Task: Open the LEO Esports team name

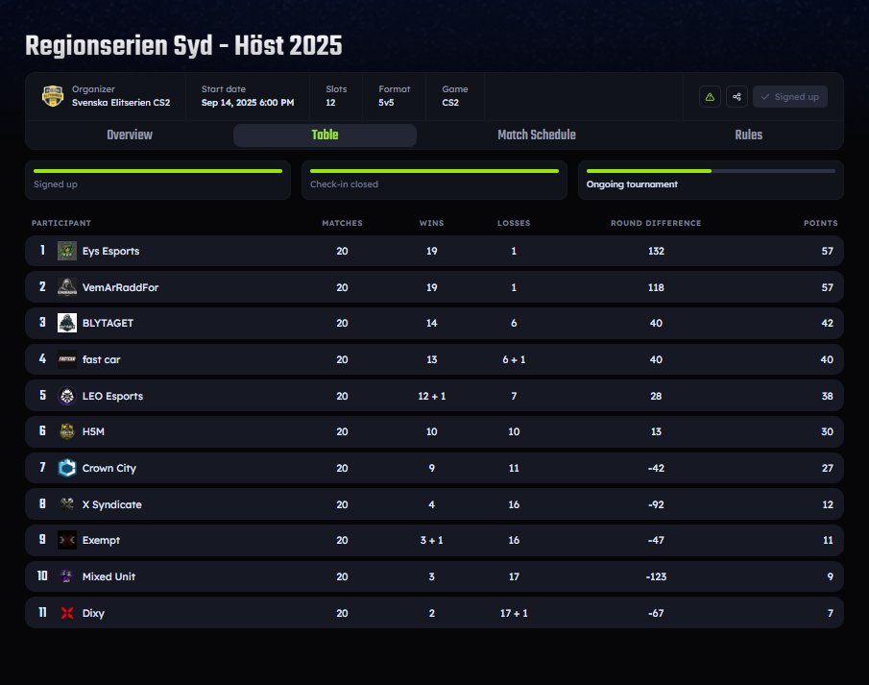Action: (x=112, y=396)
